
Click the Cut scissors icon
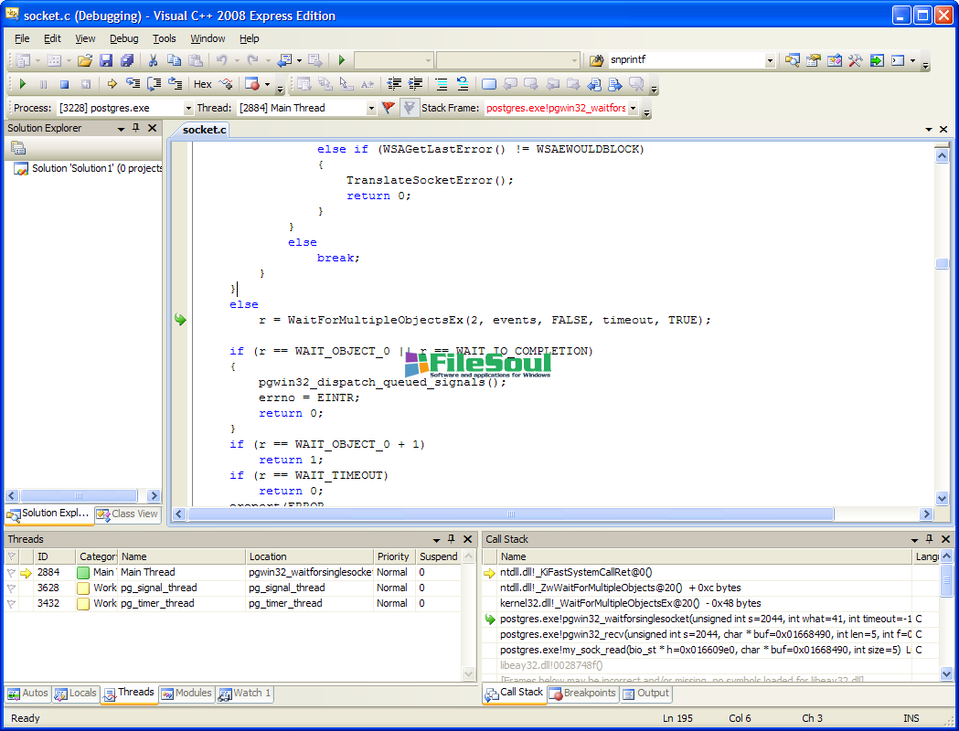tap(153, 60)
